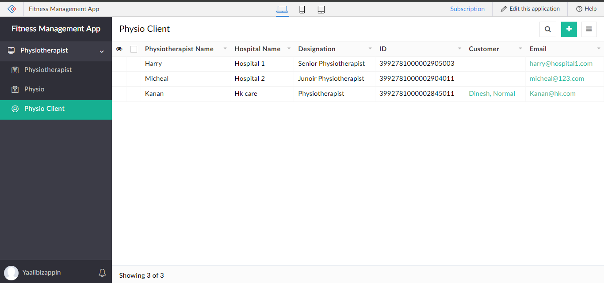Image resolution: width=604 pixels, height=283 pixels.
Task: Open Physiotherapist sidebar sub-item
Action: (x=48, y=70)
